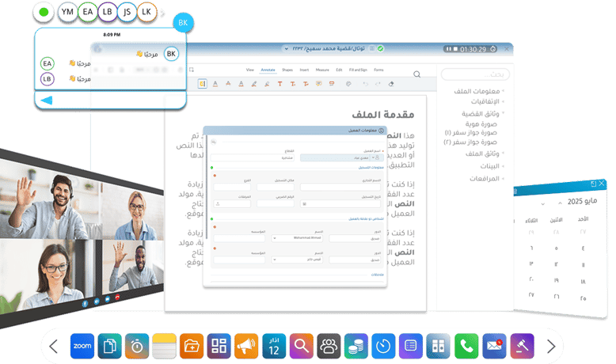Open the second related person name dropdown
This screenshot has width=616, height=364.
pos(274,260)
